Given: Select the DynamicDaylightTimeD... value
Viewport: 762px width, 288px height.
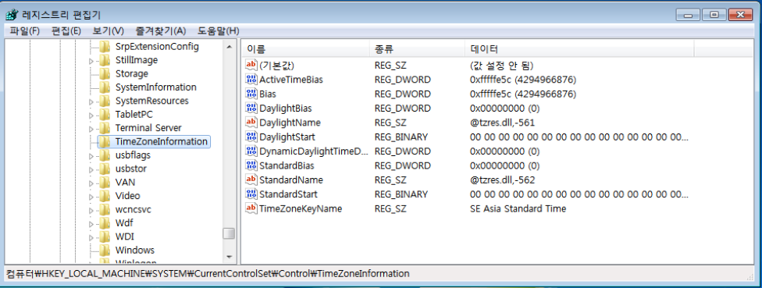Looking at the screenshot, I should (x=314, y=151).
